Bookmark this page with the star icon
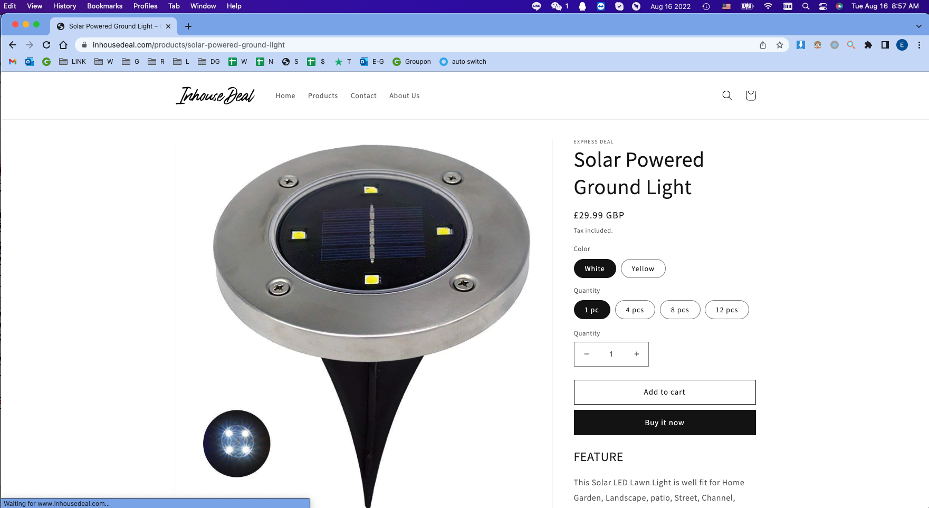This screenshot has height=508, width=929. coord(779,45)
